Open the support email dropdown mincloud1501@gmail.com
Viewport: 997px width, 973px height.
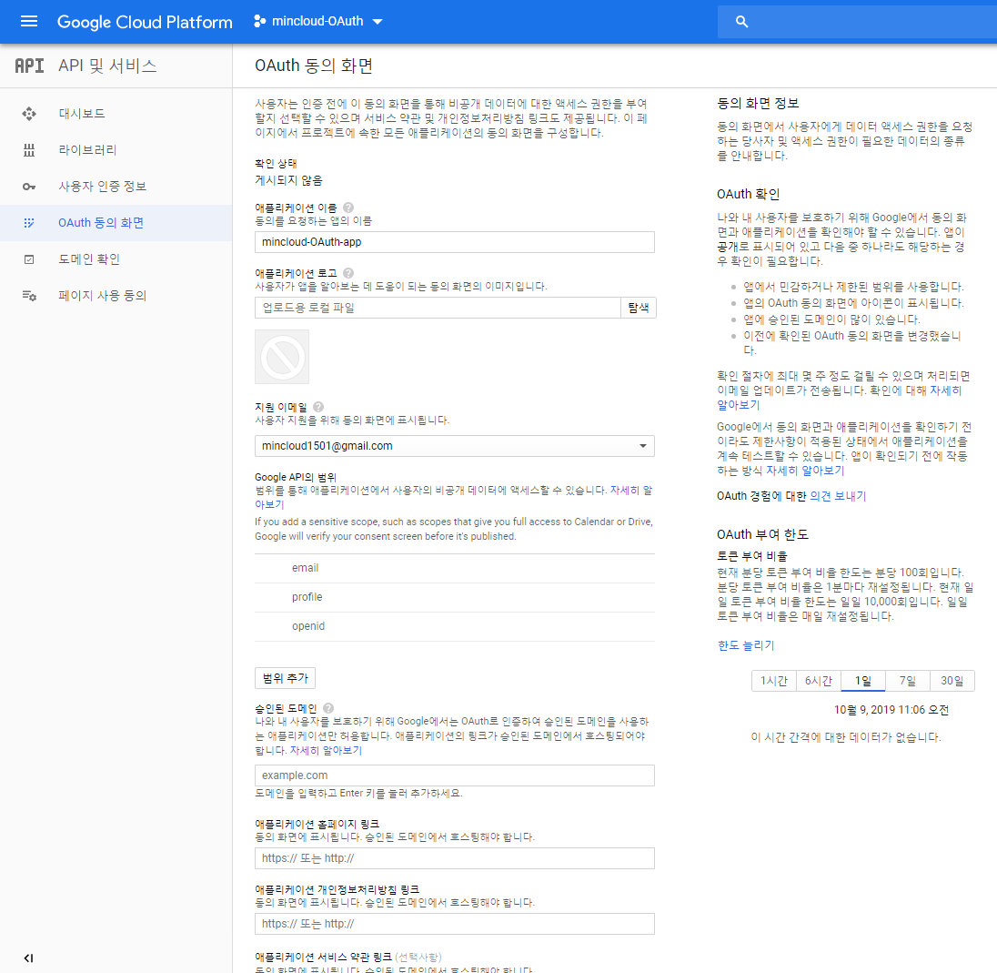coord(455,446)
